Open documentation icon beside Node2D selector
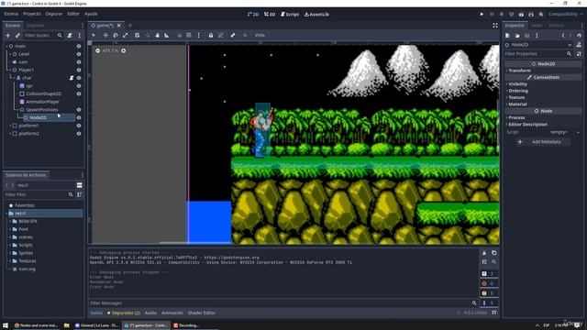 point(579,45)
